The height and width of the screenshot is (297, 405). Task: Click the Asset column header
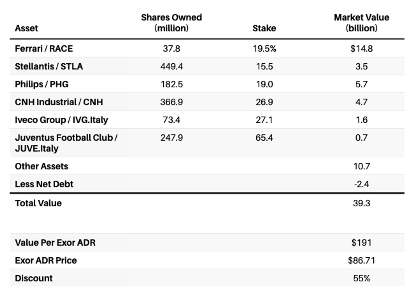[26, 28]
